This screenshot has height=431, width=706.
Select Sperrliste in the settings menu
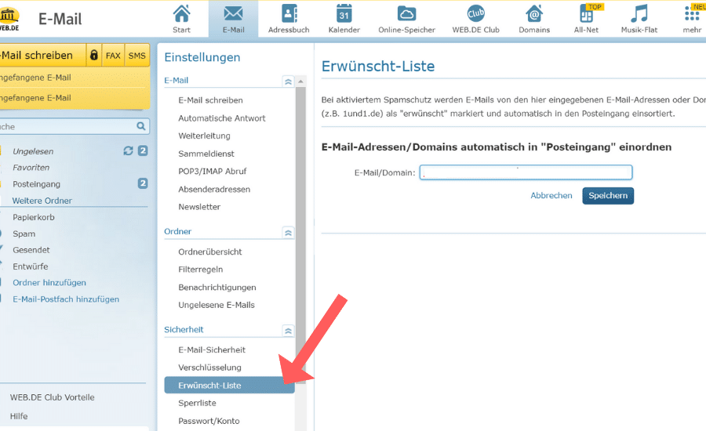pyautogui.click(x=197, y=403)
